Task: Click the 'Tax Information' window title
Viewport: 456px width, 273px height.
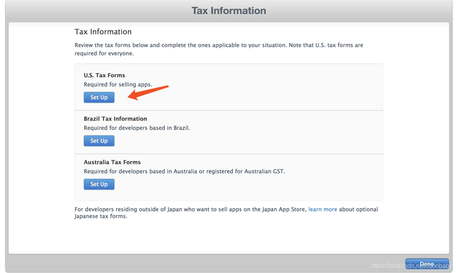Action: [229, 11]
